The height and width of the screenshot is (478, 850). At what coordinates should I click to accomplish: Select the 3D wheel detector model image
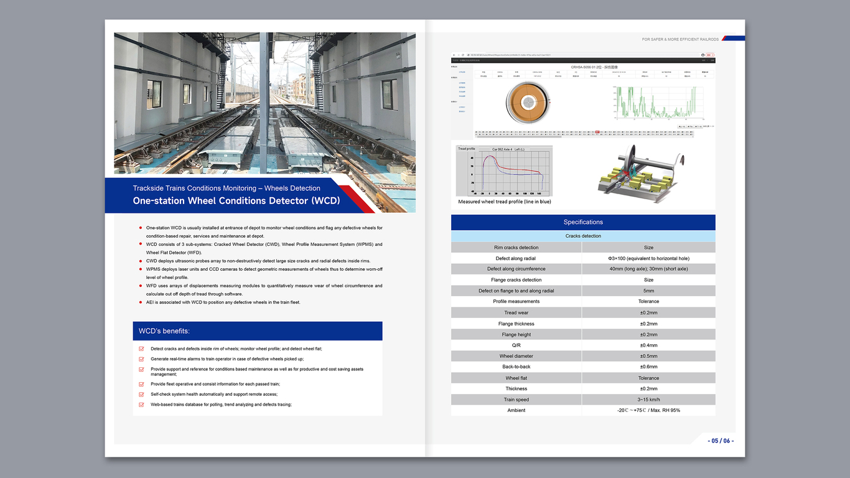[x=642, y=174]
